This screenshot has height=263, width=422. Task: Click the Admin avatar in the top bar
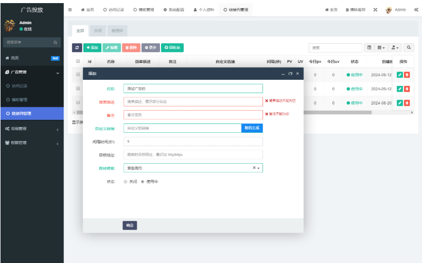pyautogui.click(x=389, y=10)
